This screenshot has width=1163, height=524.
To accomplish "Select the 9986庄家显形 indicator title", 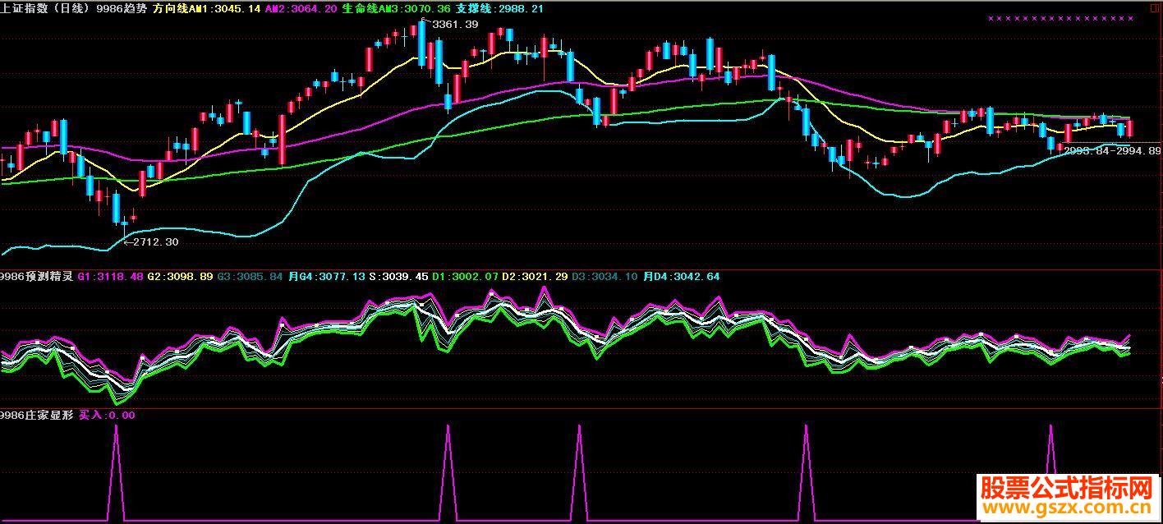I will (x=36, y=416).
